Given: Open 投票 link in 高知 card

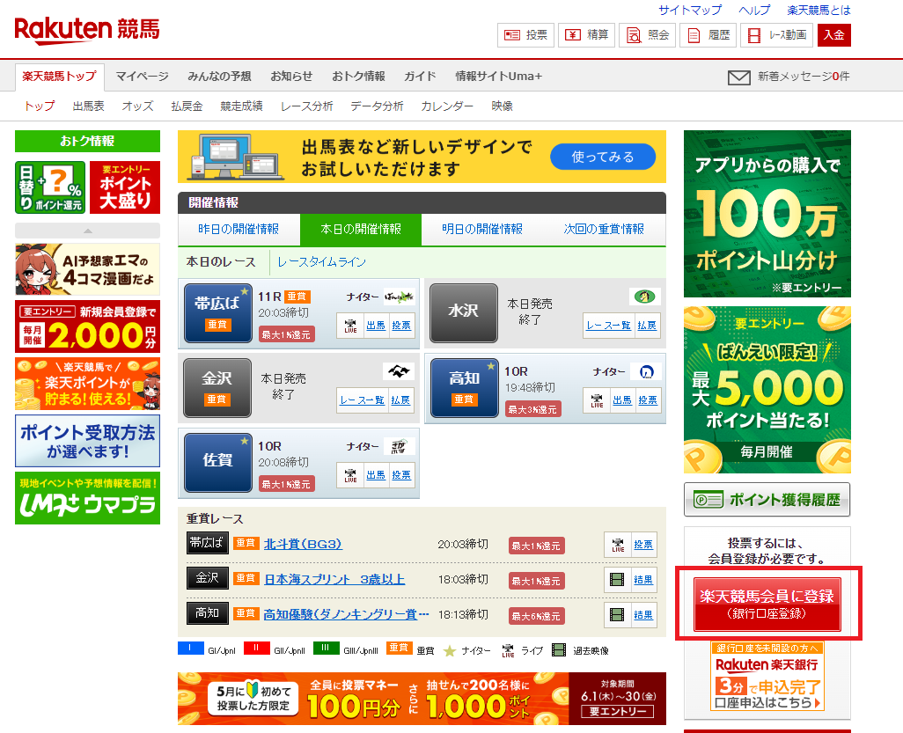Looking at the screenshot, I should pyautogui.click(x=647, y=400).
